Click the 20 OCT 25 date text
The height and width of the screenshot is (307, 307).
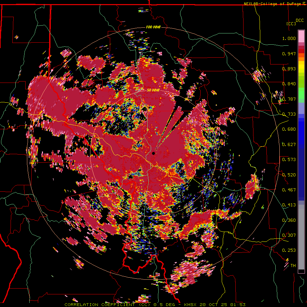click(x=214, y=305)
